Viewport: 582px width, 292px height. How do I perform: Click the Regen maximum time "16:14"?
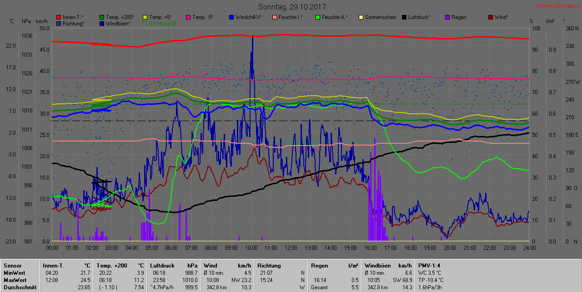tap(321, 280)
